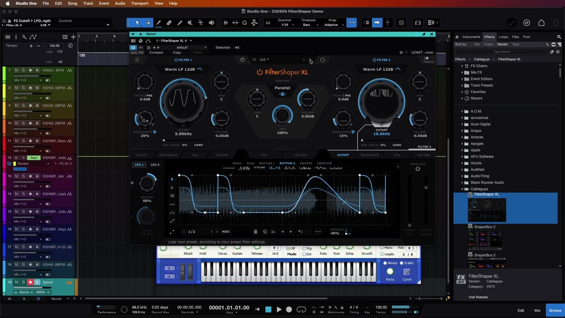
Task: Collapse the Cableguys vendor folder
Action: click(462, 189)
